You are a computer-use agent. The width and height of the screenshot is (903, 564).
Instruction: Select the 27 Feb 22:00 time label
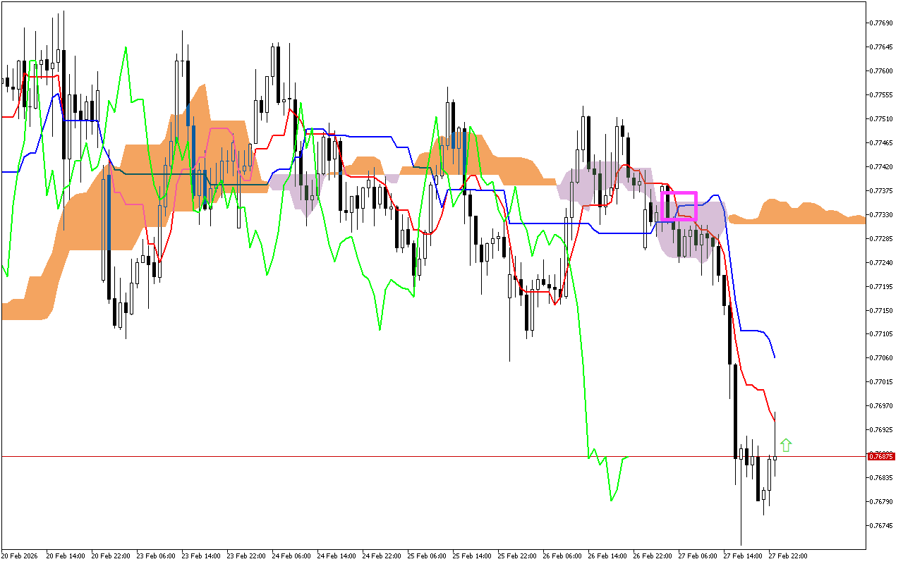pyautogui.click(x=787, y=556)
